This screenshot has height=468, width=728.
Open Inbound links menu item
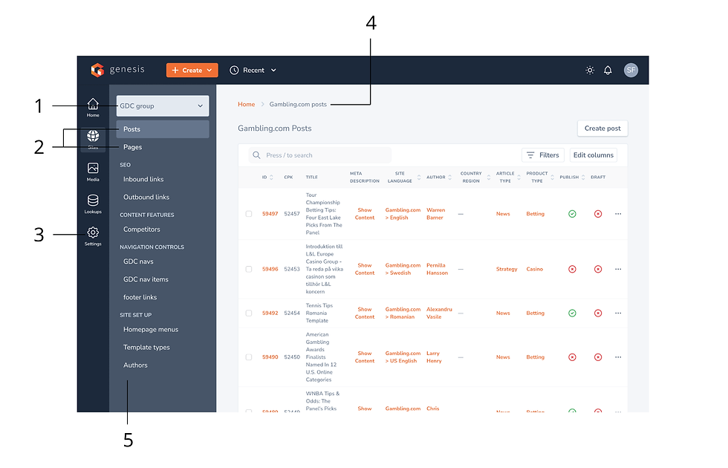tap(143, 179)
